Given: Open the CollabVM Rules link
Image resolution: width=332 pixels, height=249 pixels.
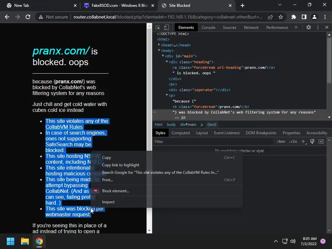Looking at the screenshot, I should 64,127.
